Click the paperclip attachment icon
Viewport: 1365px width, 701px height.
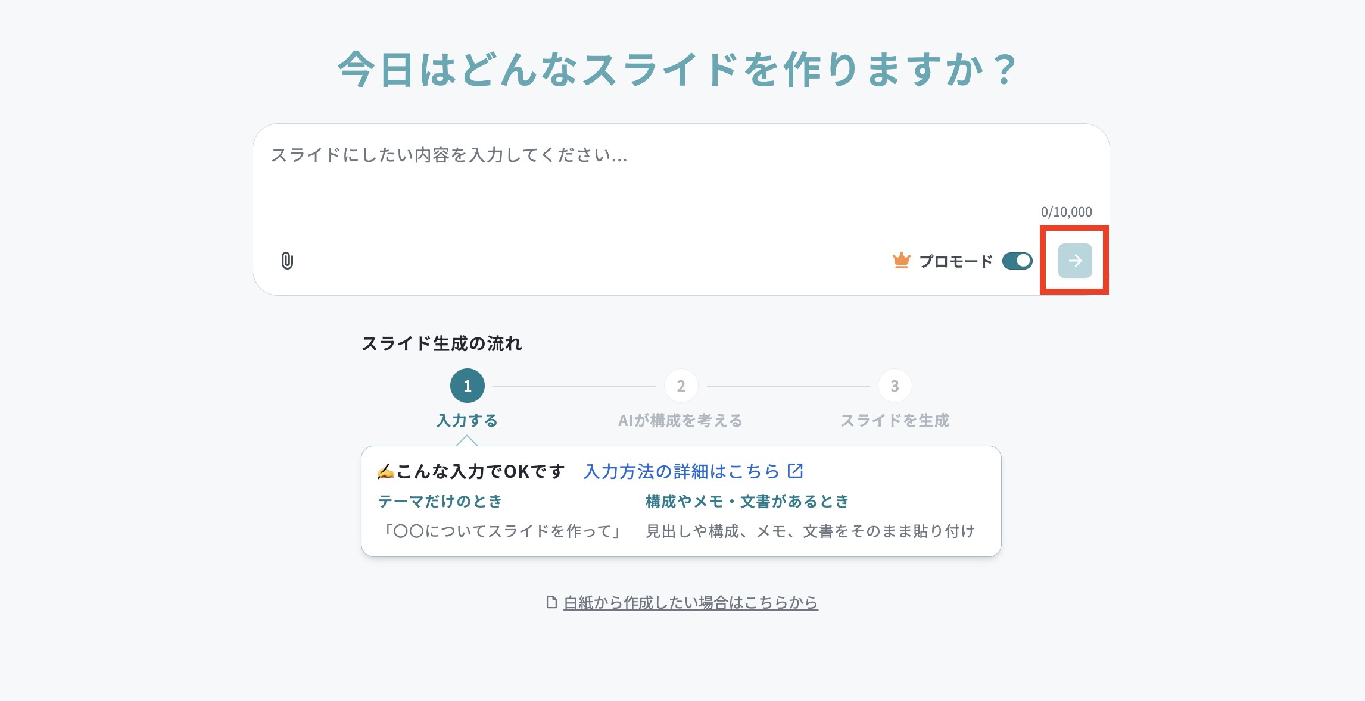click(x=287, y=261)
